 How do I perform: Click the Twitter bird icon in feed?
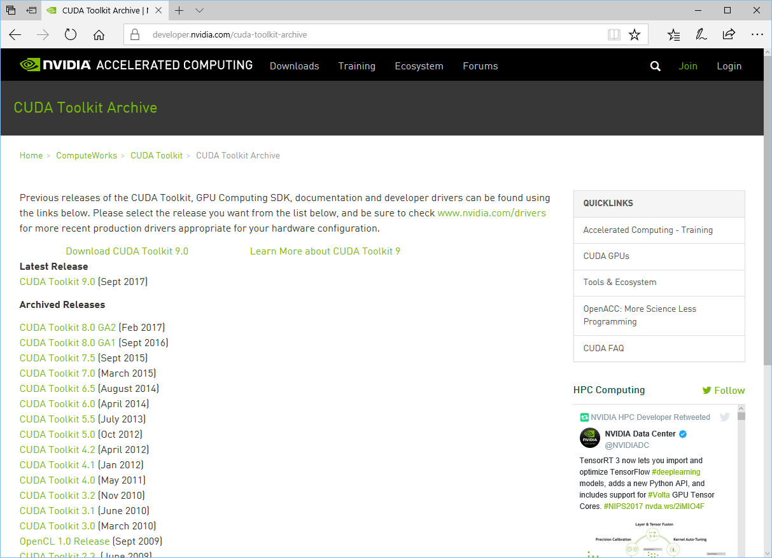click(x=724, y=417)
